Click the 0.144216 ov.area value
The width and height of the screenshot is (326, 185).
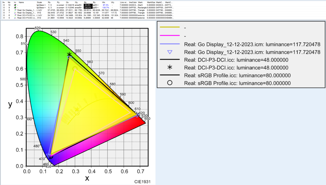point(70,5)
